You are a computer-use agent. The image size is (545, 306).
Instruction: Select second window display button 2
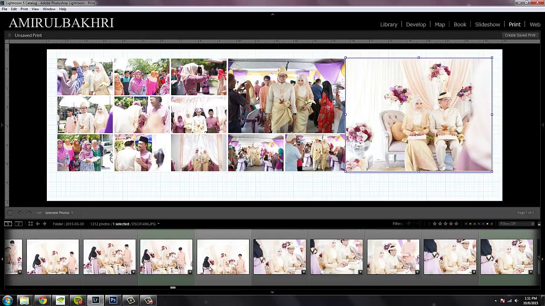pos(18,224)
